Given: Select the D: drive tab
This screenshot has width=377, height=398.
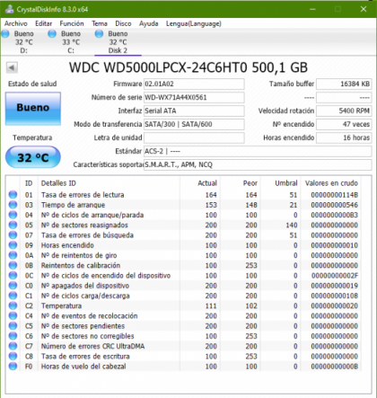Looking at the screenshot, I should [23, 42].
